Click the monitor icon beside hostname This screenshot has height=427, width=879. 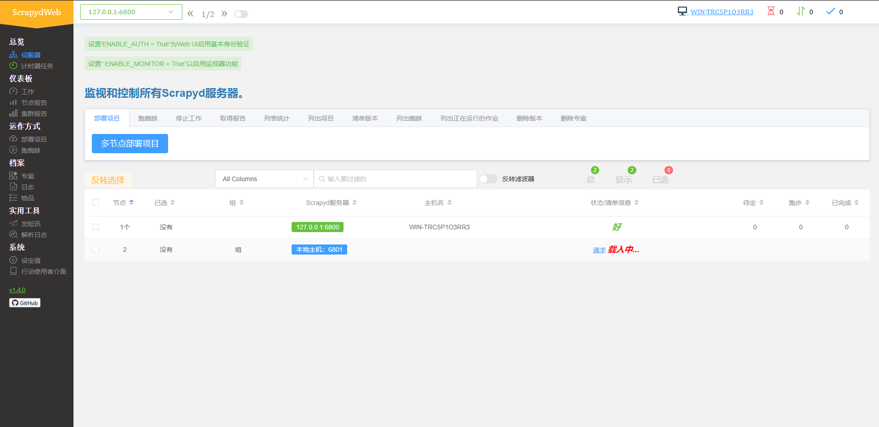tap(682, 11)
